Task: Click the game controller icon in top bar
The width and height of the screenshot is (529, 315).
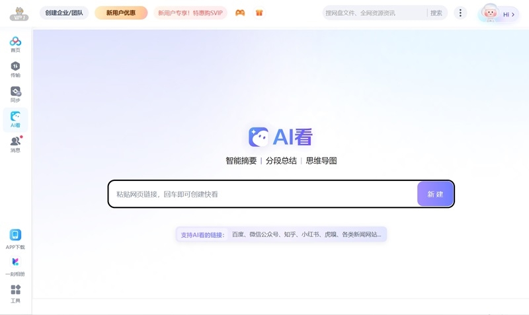Action: coord(240,13)
